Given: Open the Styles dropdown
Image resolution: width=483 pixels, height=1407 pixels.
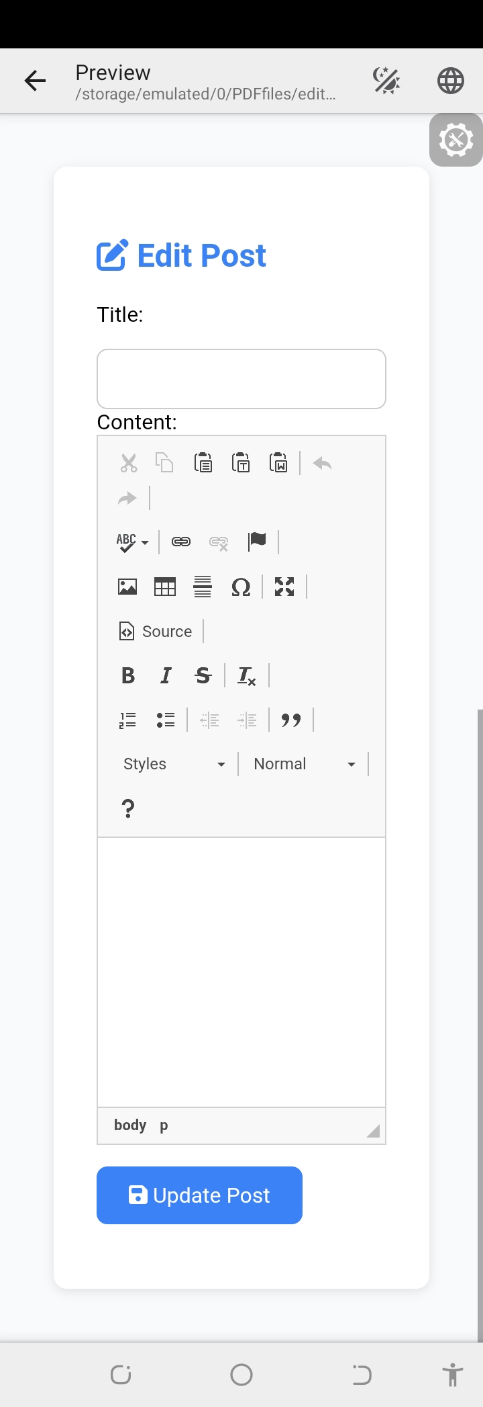Looking at the screenshot, I should tap(174, 764).
